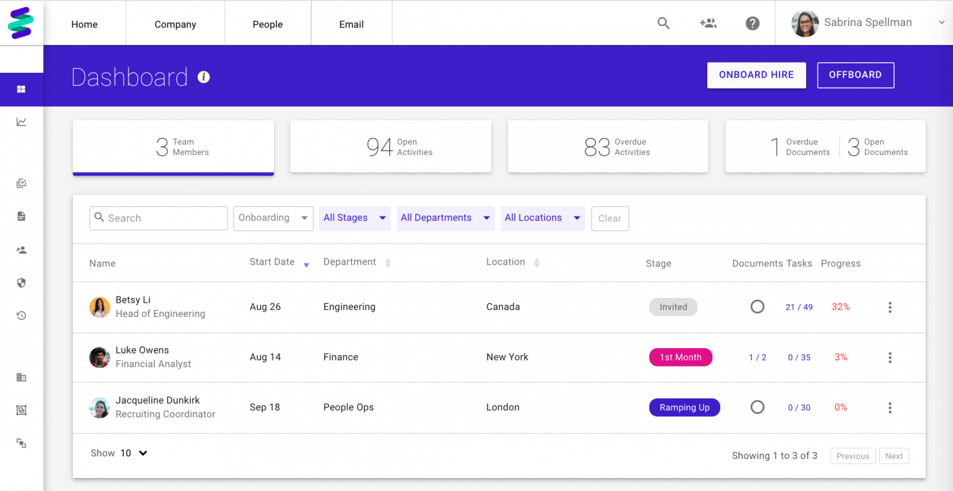953x491 pixels.
Task: Open the shield security icon in the sidebar
Action: (x=21, y=283)
